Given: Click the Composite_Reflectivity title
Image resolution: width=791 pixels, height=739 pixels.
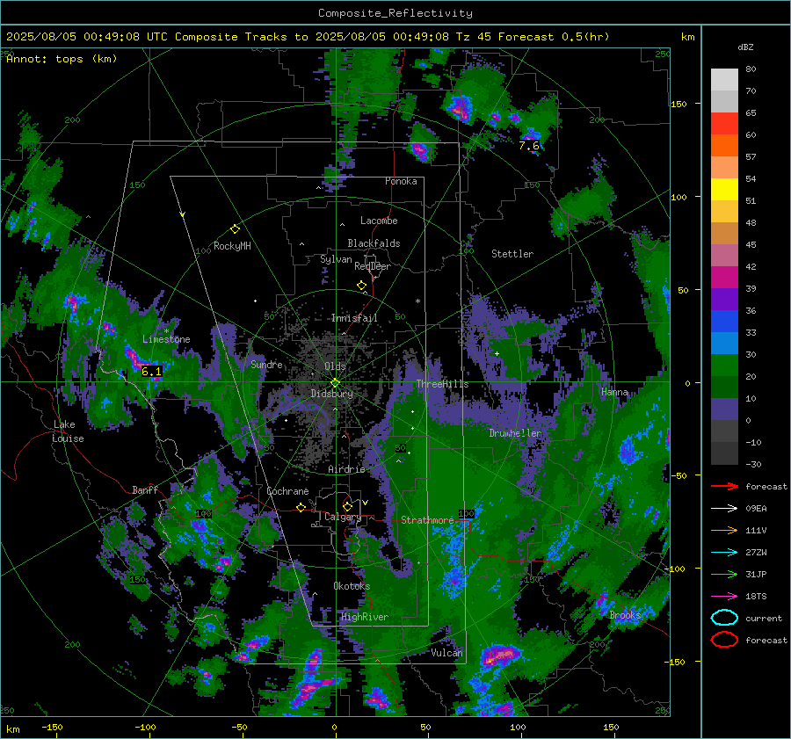Looking at the screenshot, I should pos(395,13).
